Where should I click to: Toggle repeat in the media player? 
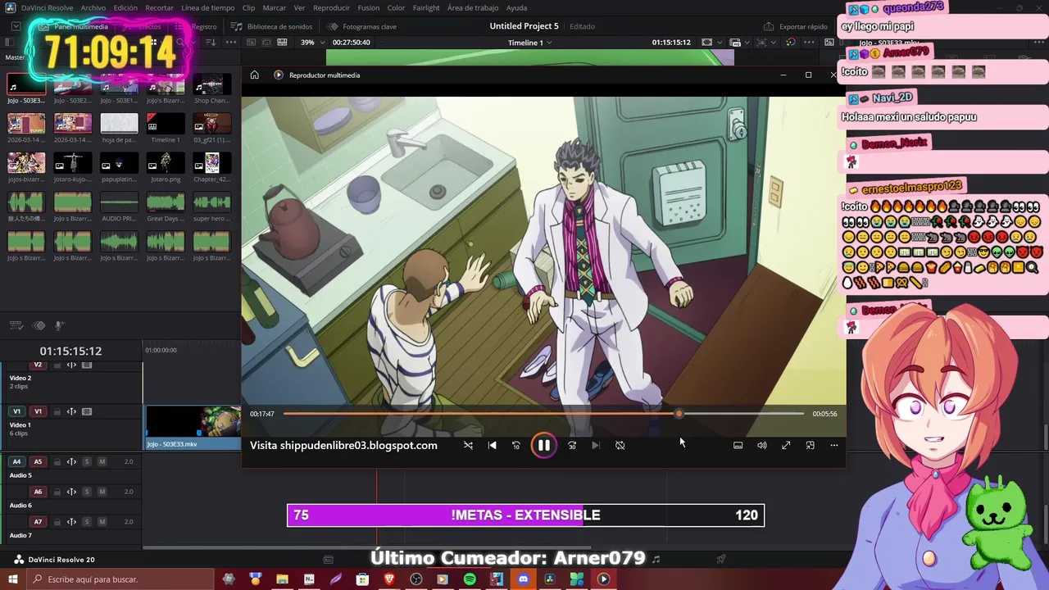point(620,445)
